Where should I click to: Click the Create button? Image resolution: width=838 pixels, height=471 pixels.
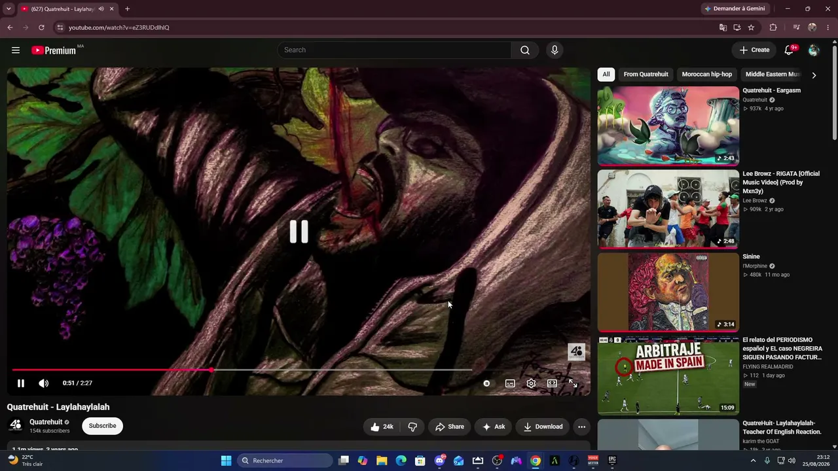[754, 50]
